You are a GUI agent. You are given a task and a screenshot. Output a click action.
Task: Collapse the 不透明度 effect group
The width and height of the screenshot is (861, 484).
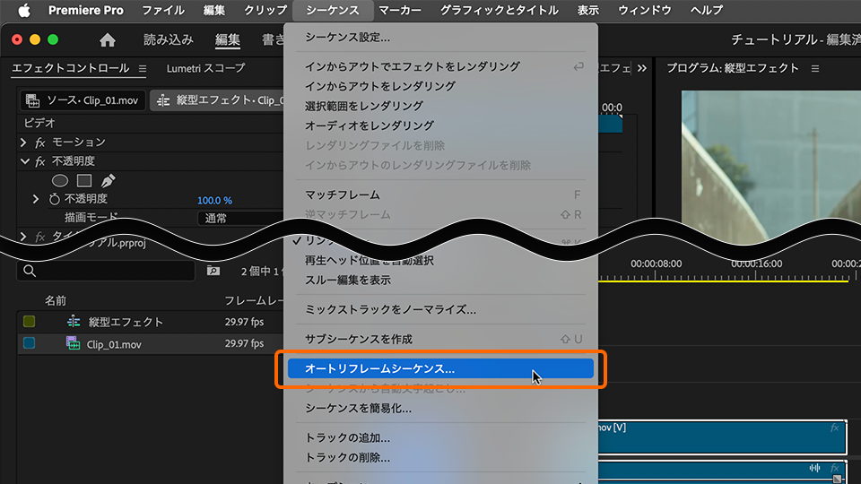click(24, 161)
